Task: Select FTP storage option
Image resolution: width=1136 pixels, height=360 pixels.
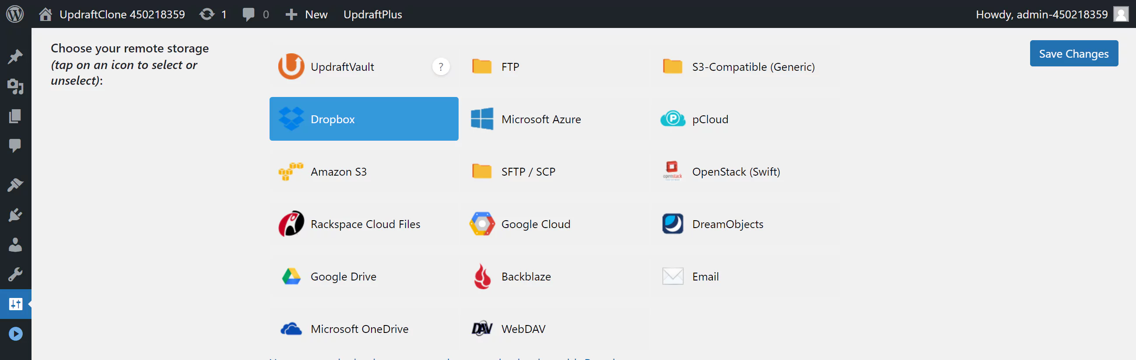Action: click(554, 66)
